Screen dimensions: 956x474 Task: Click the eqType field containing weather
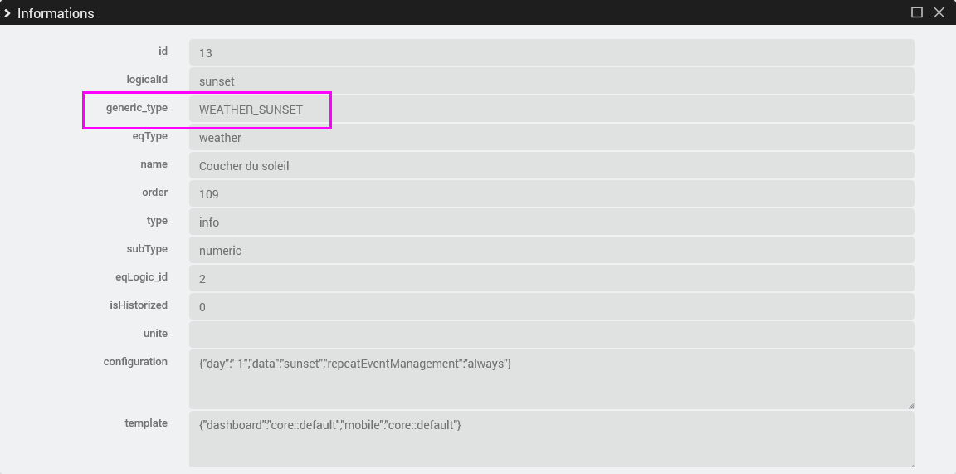click(551, 137)
